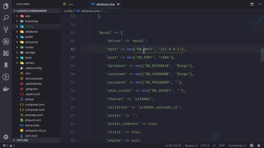Image resolution: width=264 pixels, height=148 pixels.
Task: Click the 'DB_DATABASE' text on line 49
Action: [157, 66]
